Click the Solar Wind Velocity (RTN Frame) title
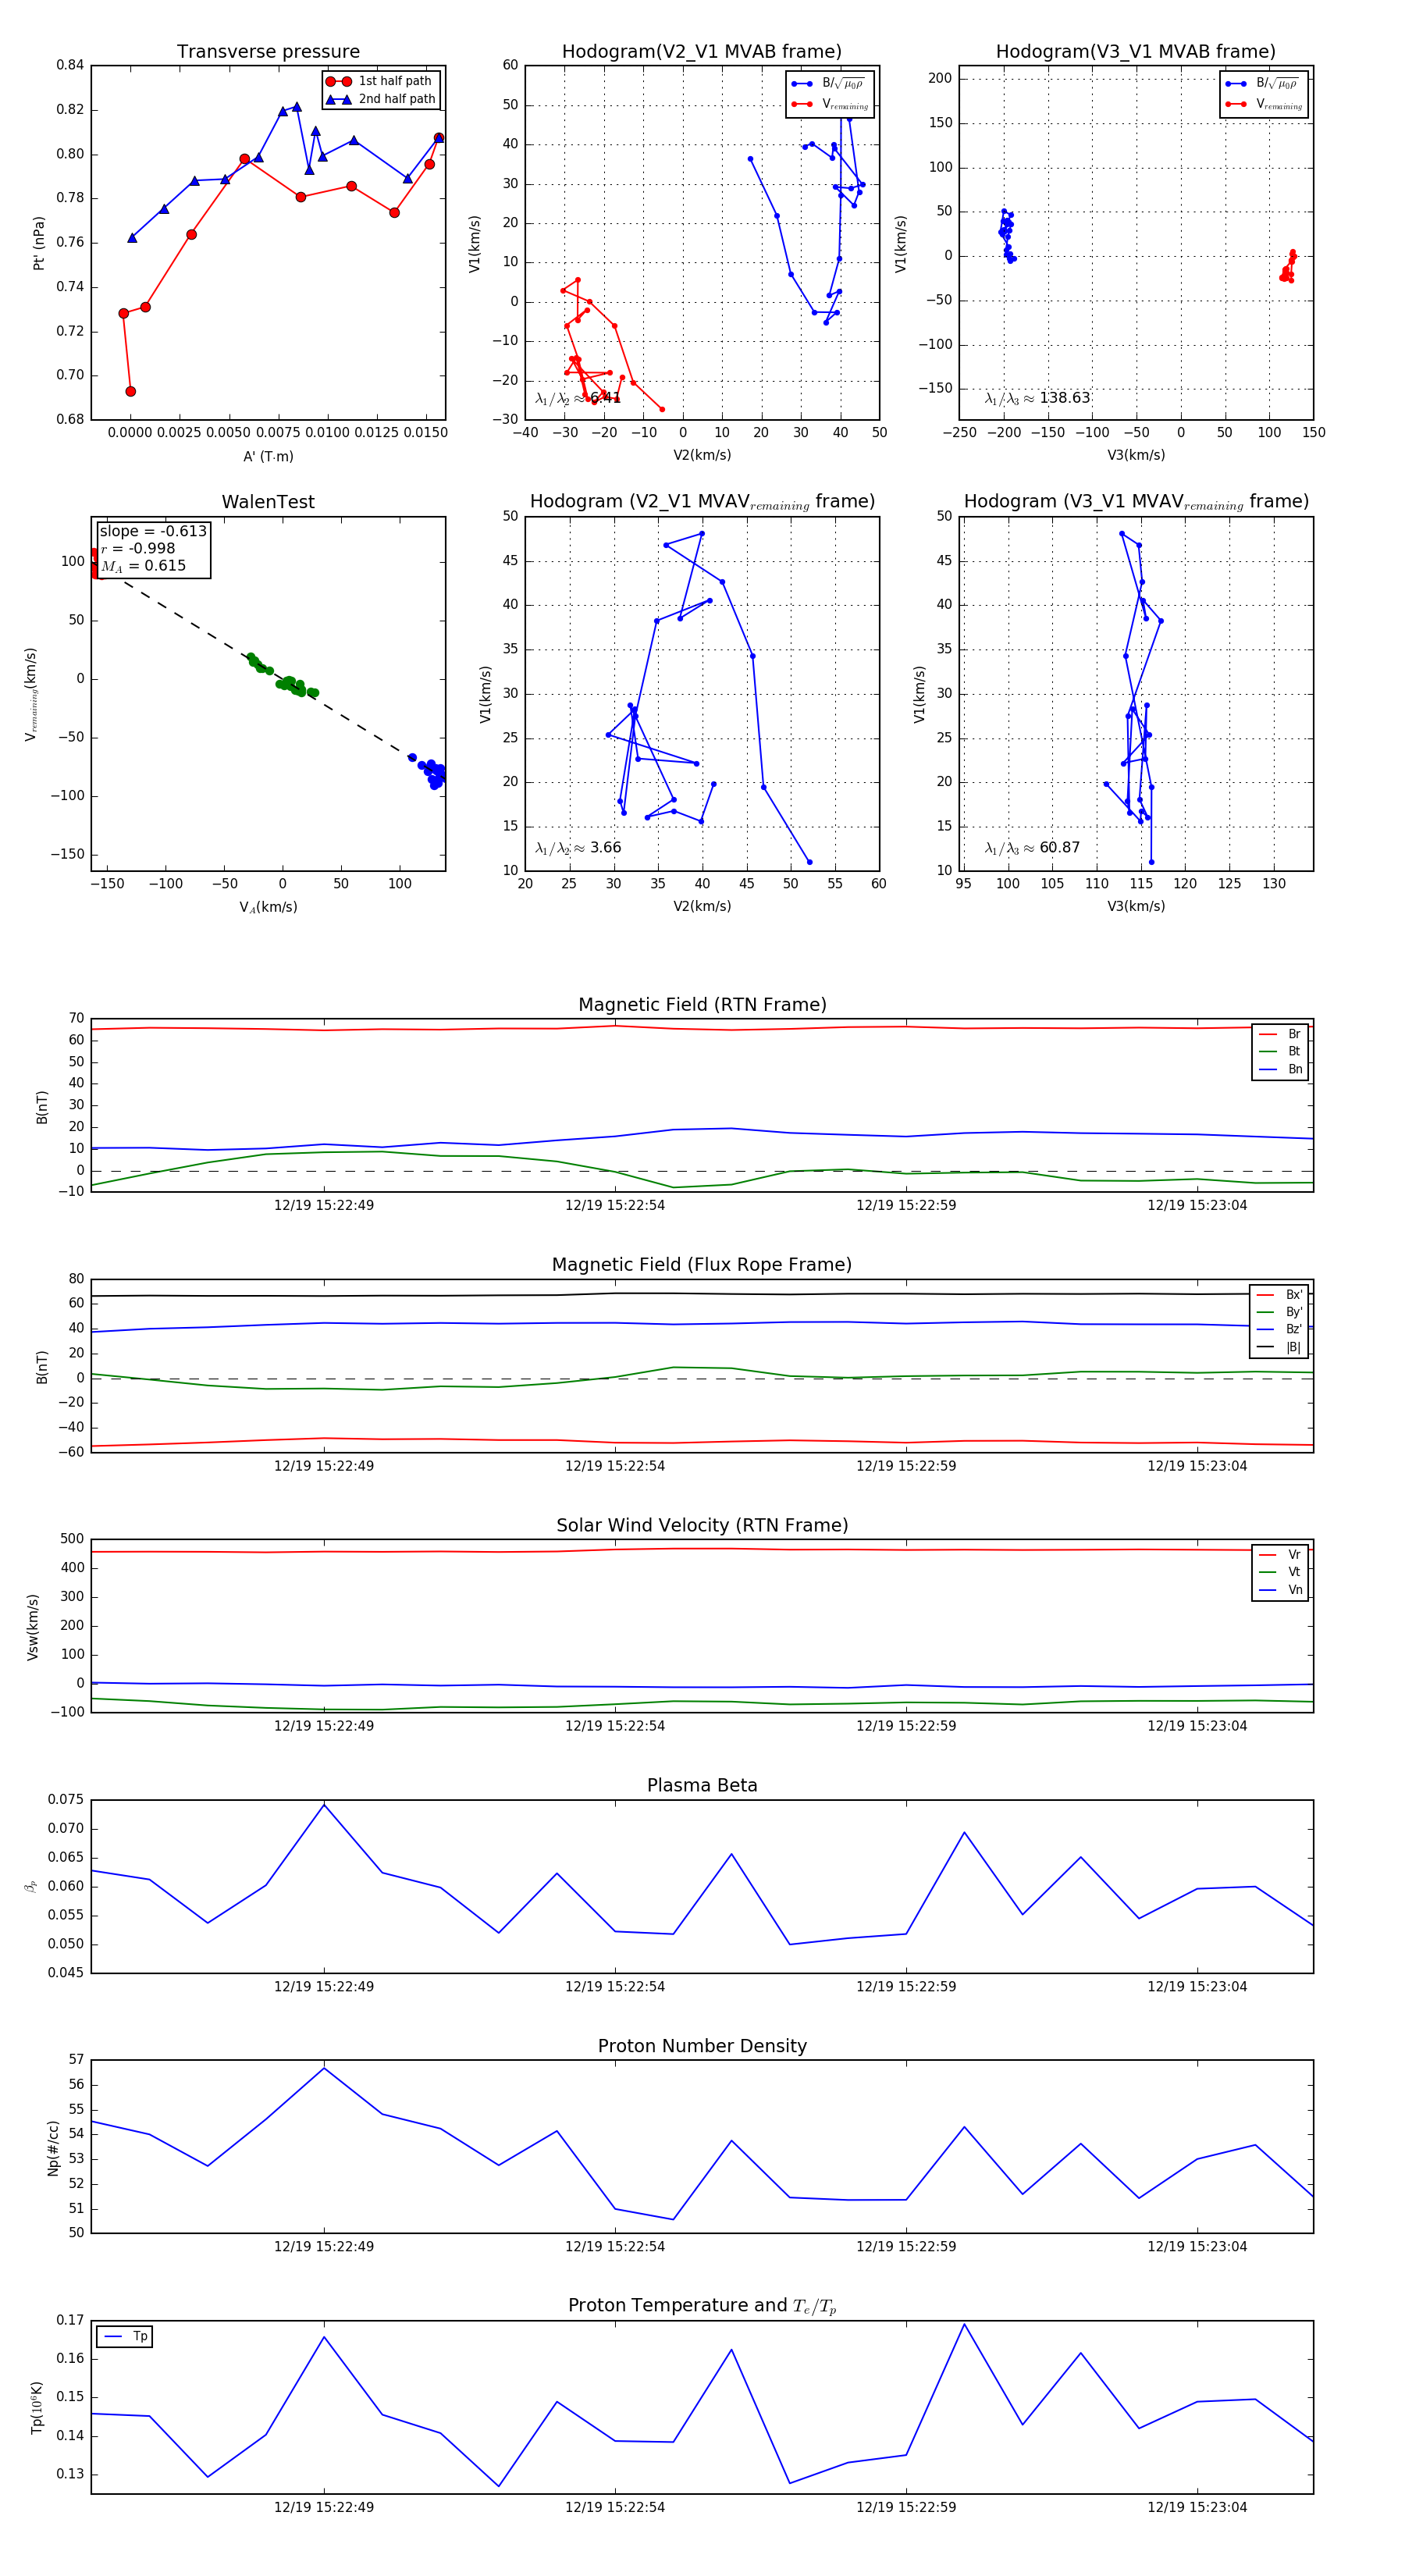This screenshot has width=1405, height=2576. 702,1525
